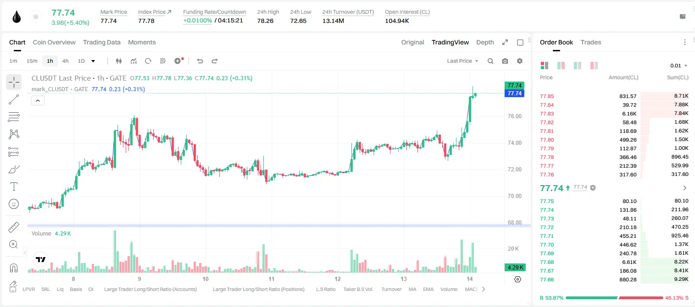Select the text annotation tool

click(14, 186)
